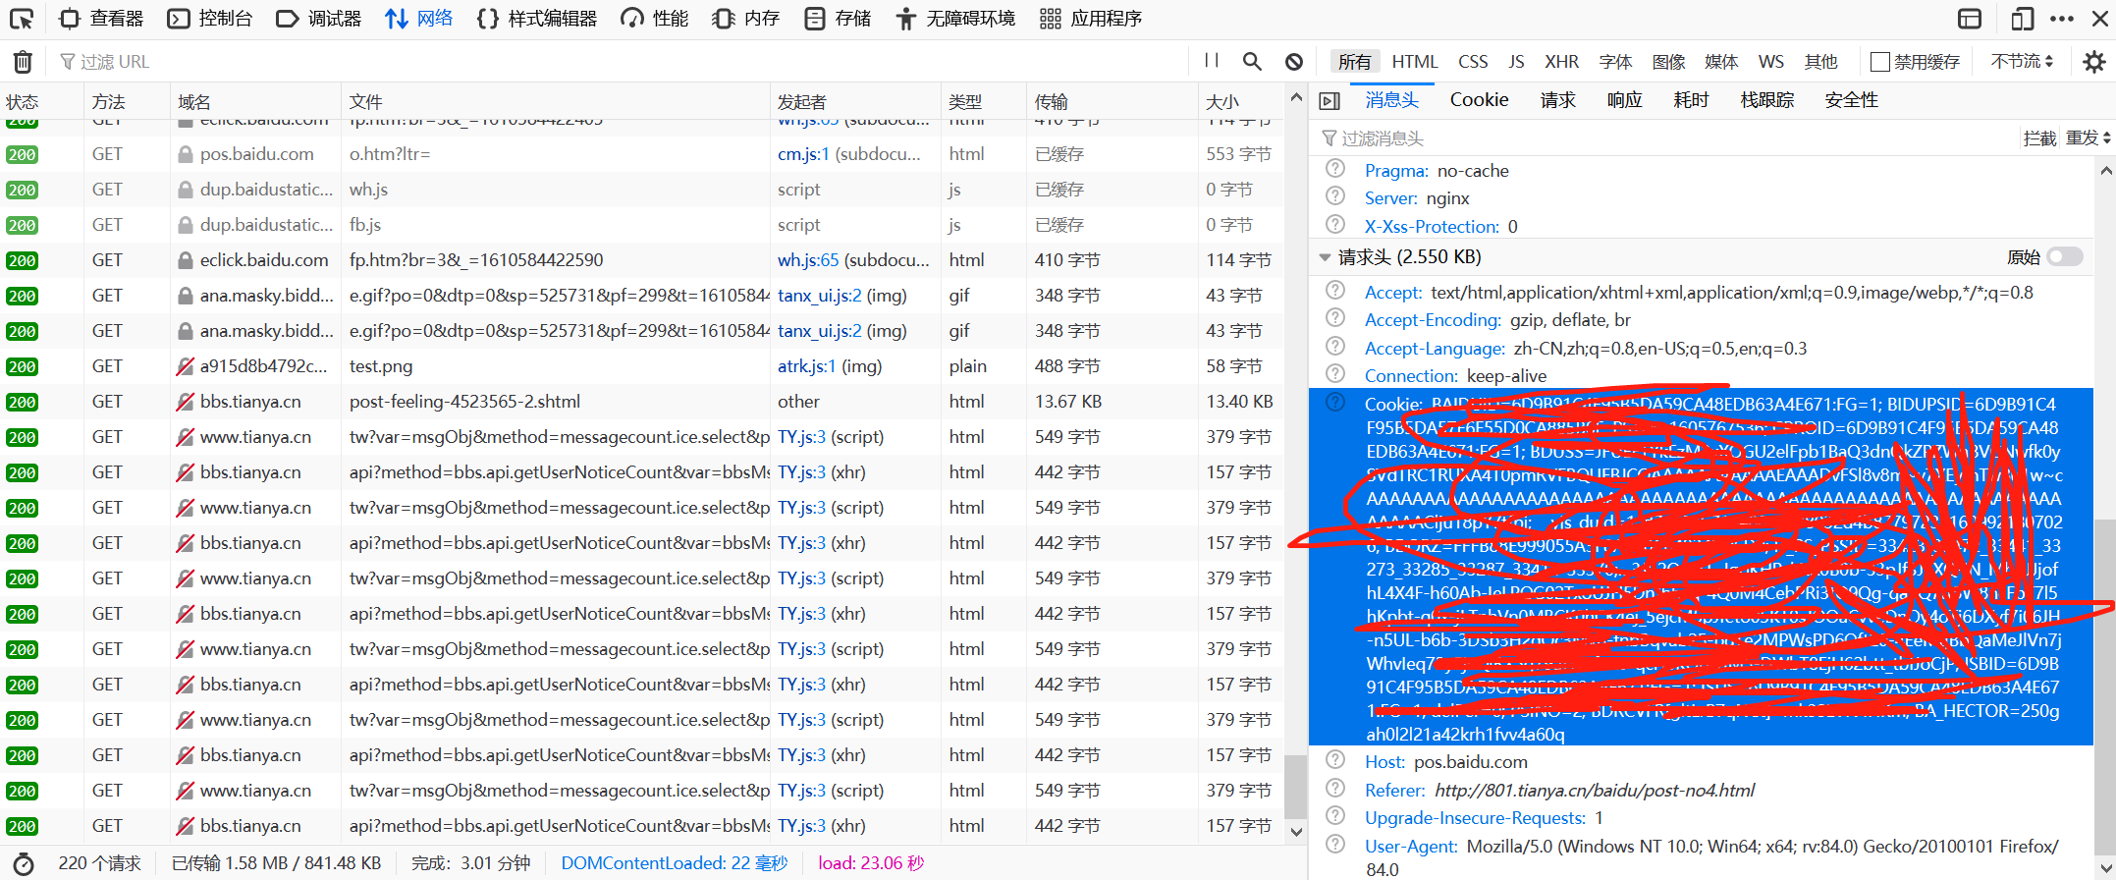This screenshot has width=2116, height=880.
Task: Filter requests by JS
Action: click(x=1516, y=61)
